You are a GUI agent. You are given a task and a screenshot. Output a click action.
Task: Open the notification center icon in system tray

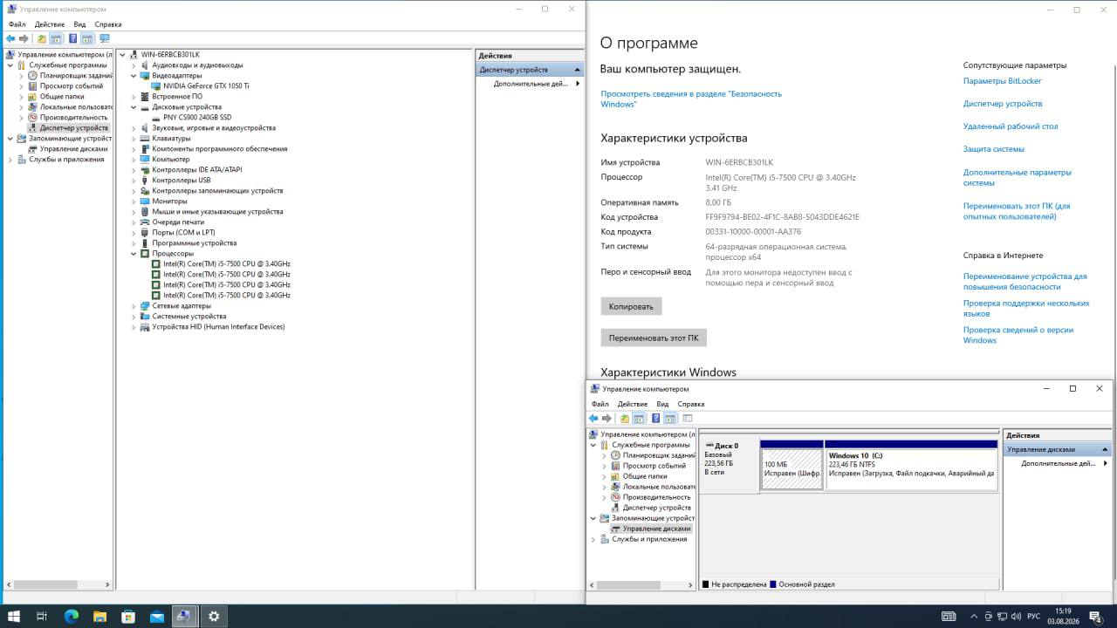1095,616
